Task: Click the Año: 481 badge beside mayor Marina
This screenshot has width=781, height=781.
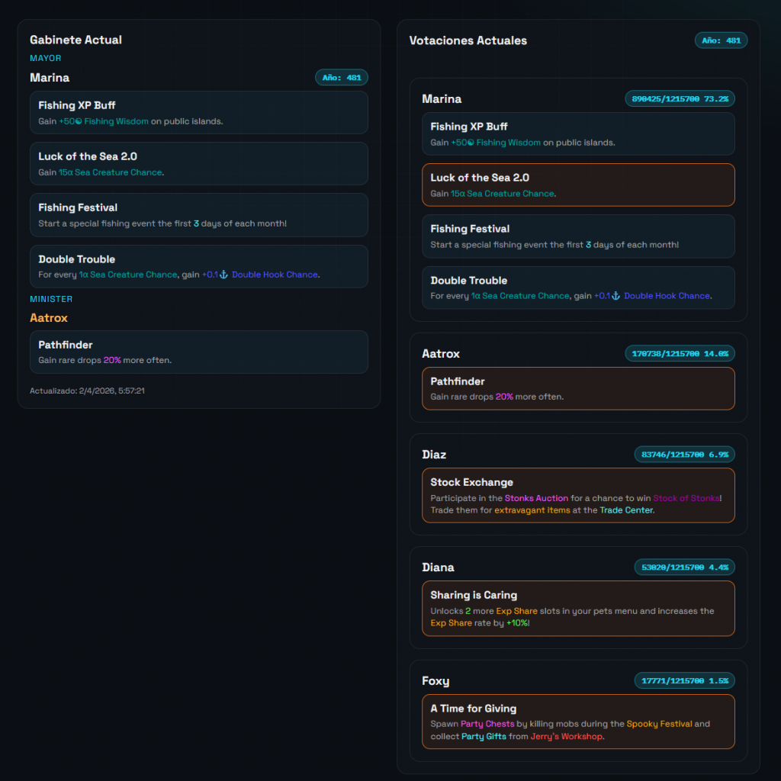Action: click(x=342, y=78)
